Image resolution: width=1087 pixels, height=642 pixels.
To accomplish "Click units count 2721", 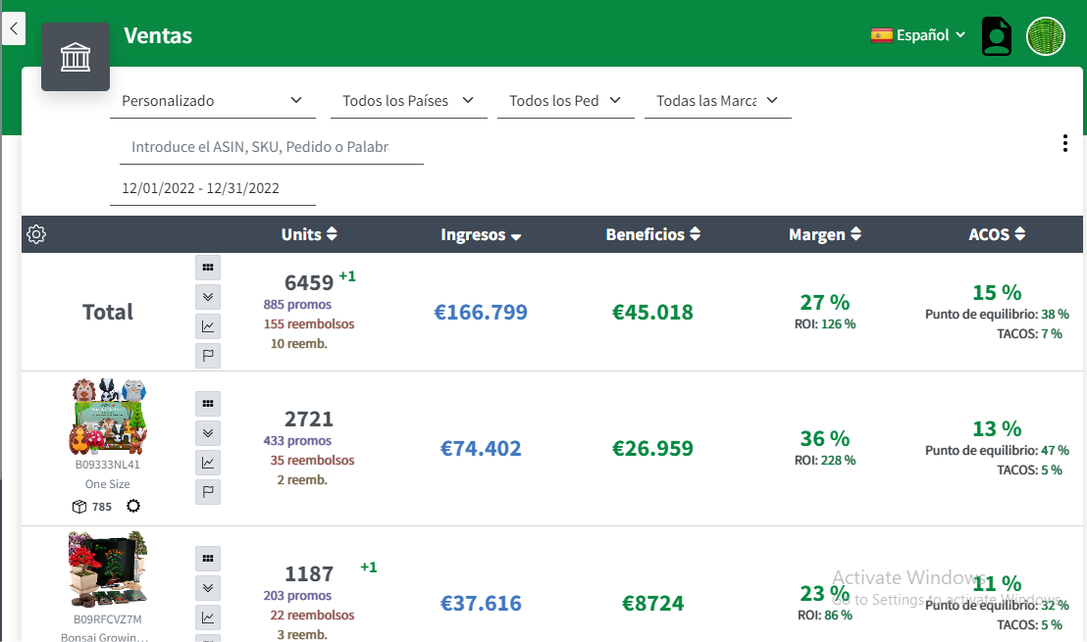I will tap(309, 419).
